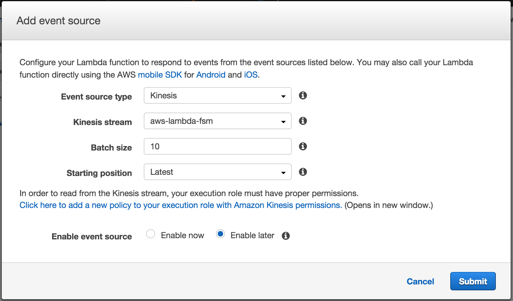513x301 pixels.
Task: Click link to add Kinesis permissions policy
Action: tap(181, 205)
